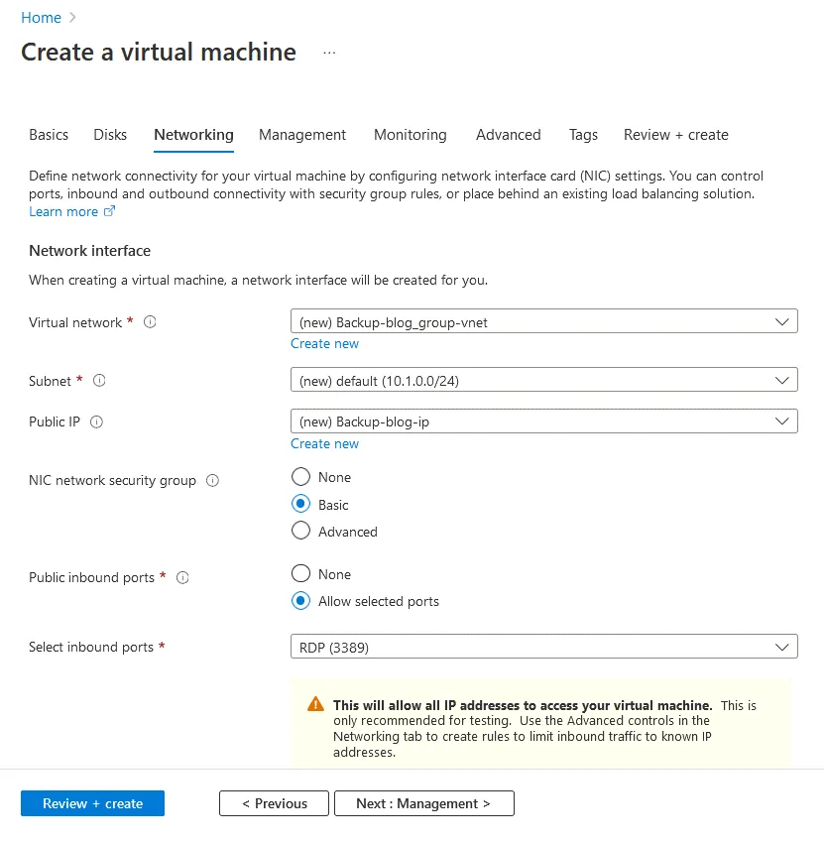Expand the Subnet dropdown
Image resolution: width=824 pixels, height=842 pixels.
pos(543,380)
